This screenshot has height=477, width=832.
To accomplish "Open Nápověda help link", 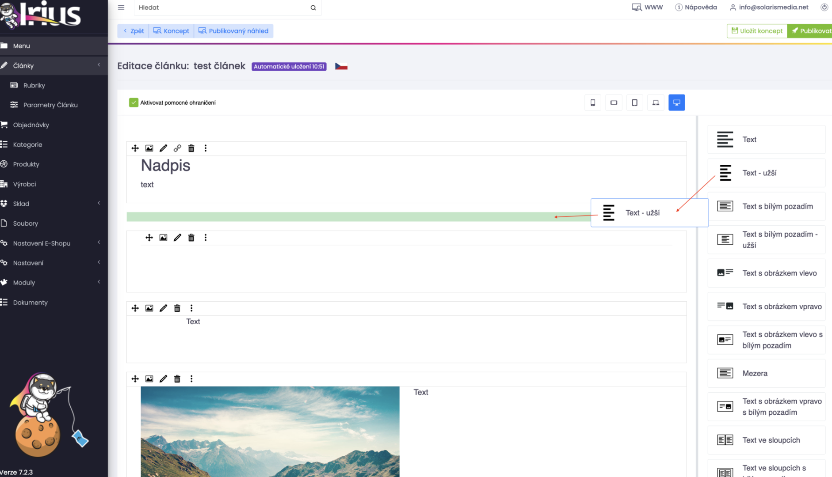I will click(696, 7).
